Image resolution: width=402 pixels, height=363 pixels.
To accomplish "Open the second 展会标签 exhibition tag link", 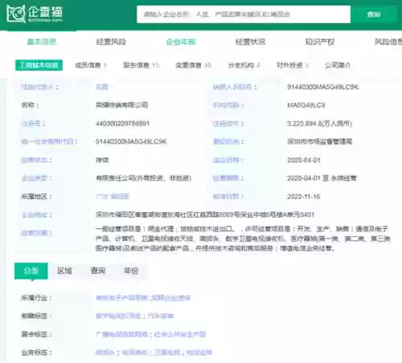I will tap(180, 334).
